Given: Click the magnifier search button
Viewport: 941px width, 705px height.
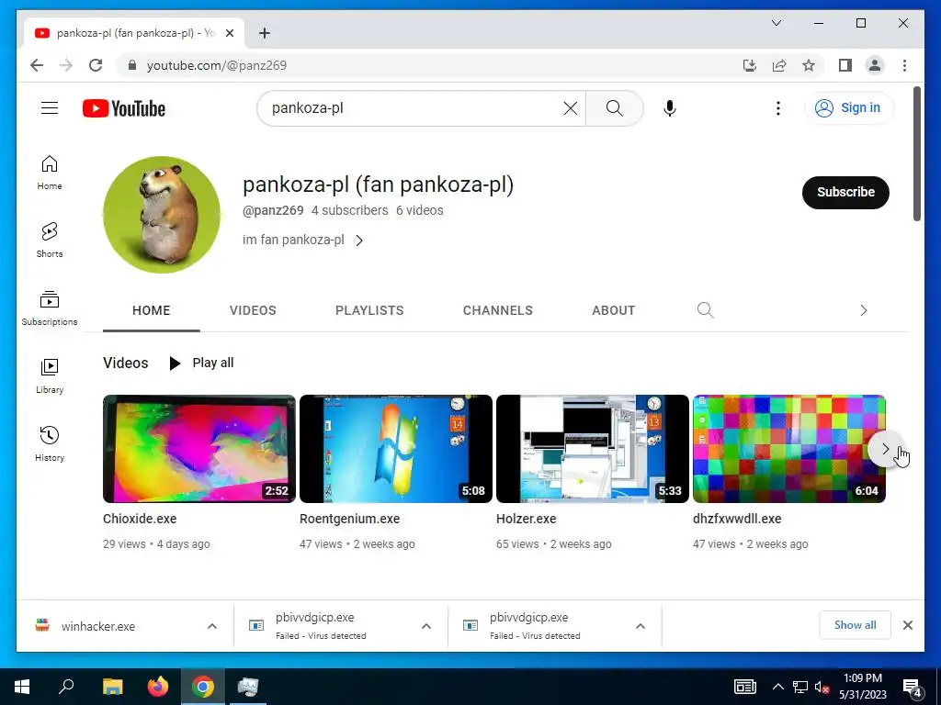Looking at the screenshot, I should tap(615, 108).
